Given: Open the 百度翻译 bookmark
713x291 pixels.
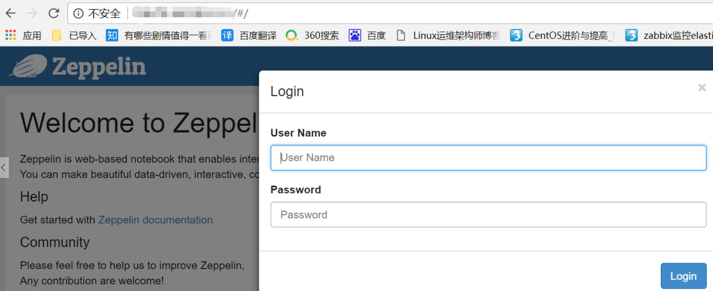Looking at the screenshot, I should click(249, 36).
